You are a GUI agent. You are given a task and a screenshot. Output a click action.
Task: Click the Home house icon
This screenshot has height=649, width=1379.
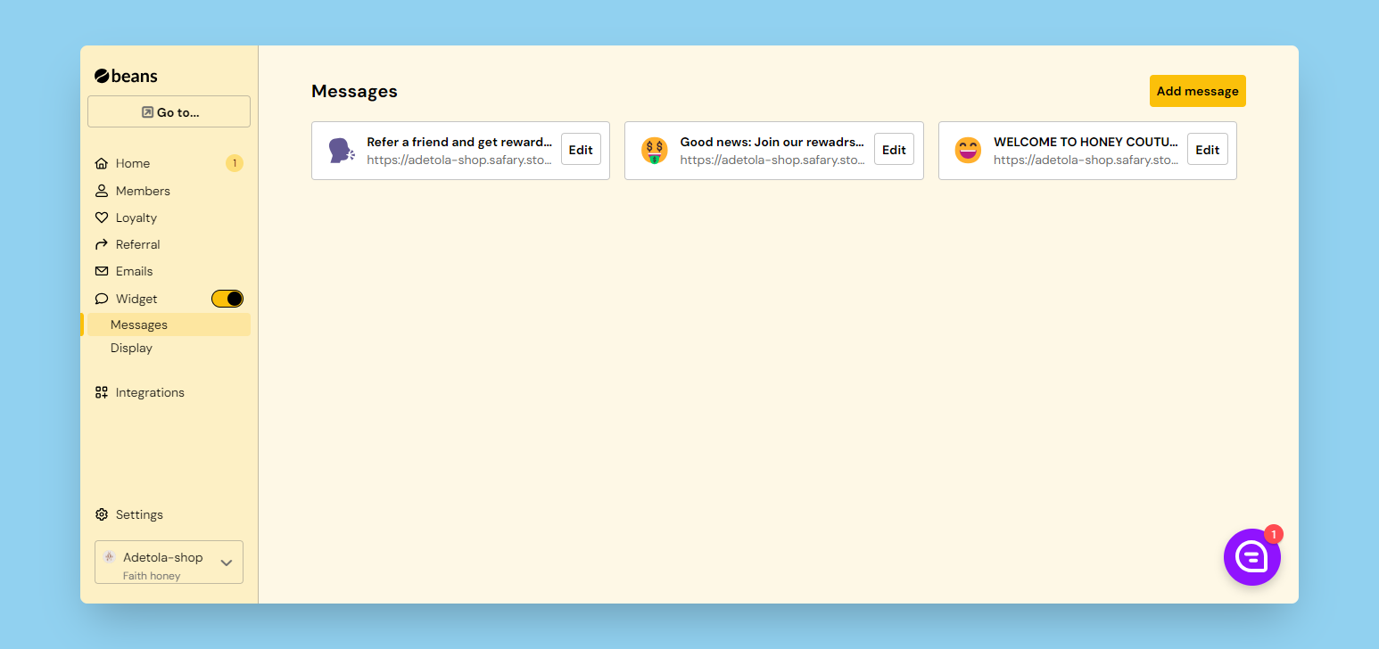tap(102, 163)
